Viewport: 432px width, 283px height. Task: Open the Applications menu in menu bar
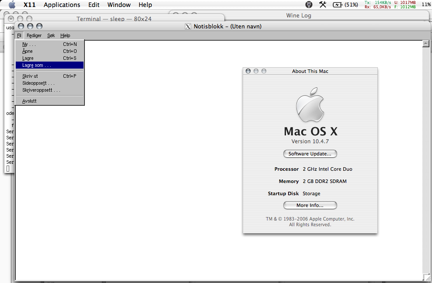pyautogui.click(x=62, y=5)
